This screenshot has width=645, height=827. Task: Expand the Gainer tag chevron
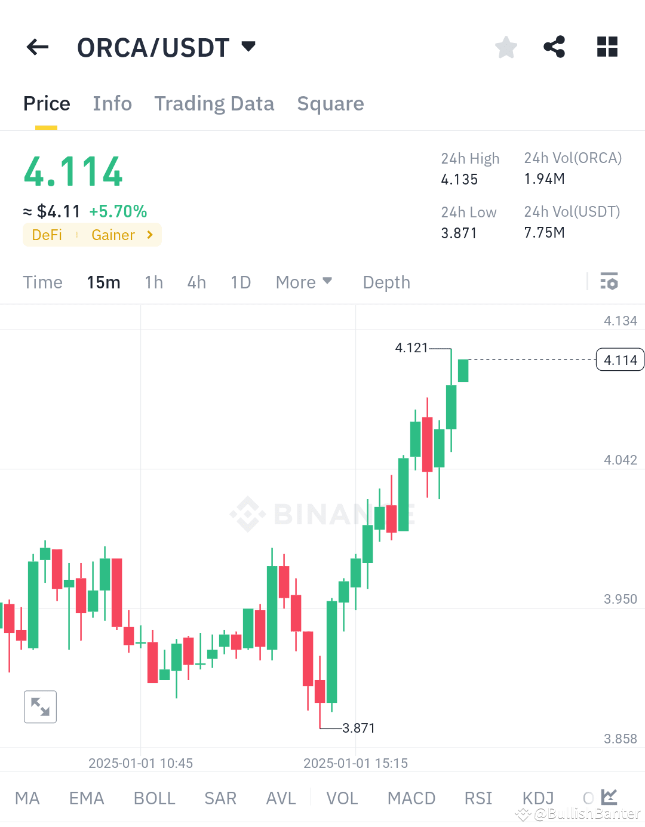coord(150,235)
